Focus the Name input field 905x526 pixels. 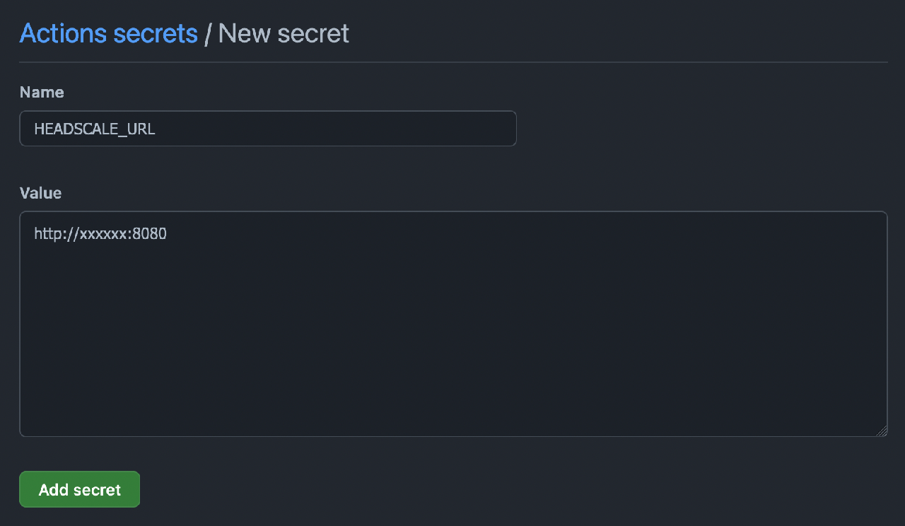tap(267, 129)
